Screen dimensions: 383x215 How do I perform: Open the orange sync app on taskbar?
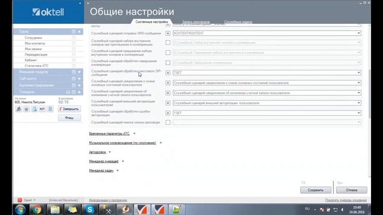(x=125, y=210)
